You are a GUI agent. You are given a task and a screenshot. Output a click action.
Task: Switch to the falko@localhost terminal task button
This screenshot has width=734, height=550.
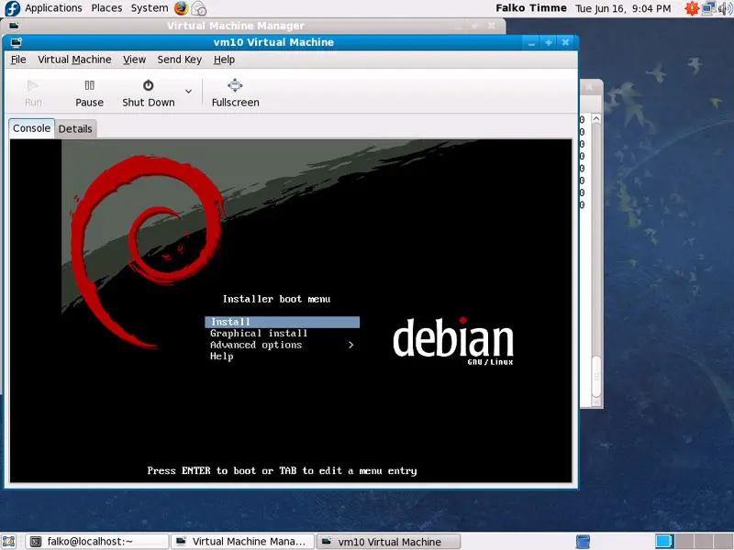tap(96, 542)
